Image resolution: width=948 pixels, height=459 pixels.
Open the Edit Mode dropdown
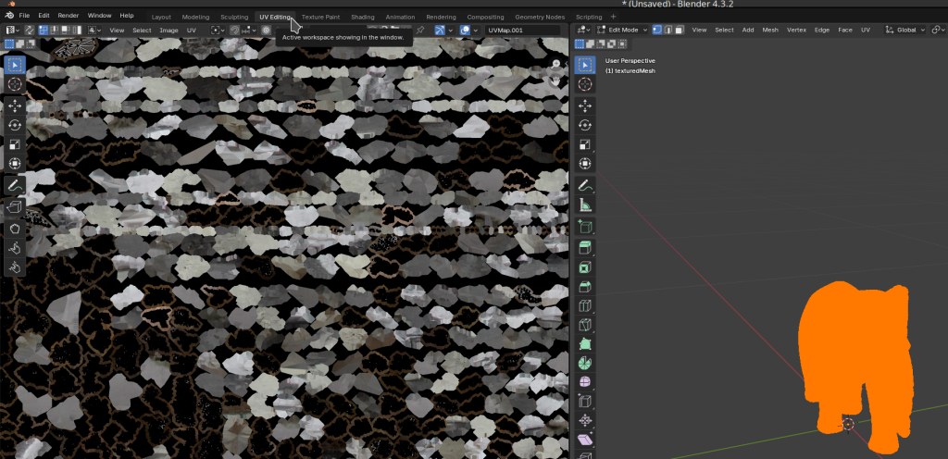pos(622,31)
